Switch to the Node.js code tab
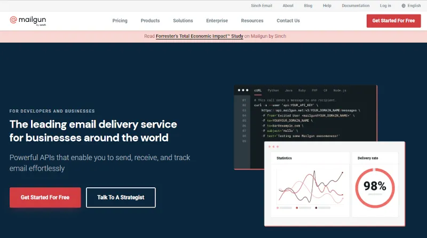Screen dimensions: 427x238 click(x=339, y=90)
